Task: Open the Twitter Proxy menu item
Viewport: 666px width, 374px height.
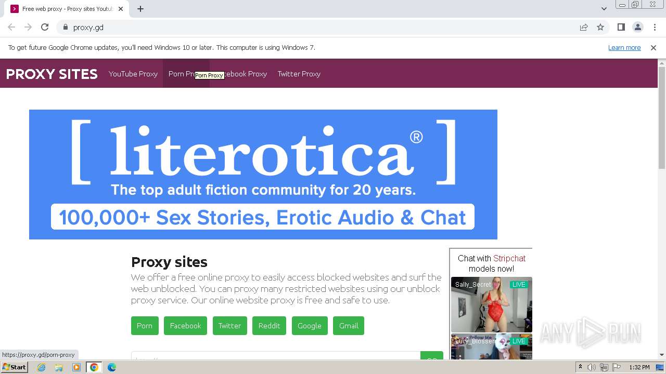Action: [x=299, y=74]
